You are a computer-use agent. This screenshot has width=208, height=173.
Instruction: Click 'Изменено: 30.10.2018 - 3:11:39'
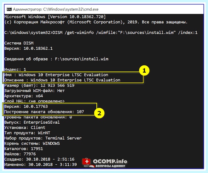(x=41, y=165)
